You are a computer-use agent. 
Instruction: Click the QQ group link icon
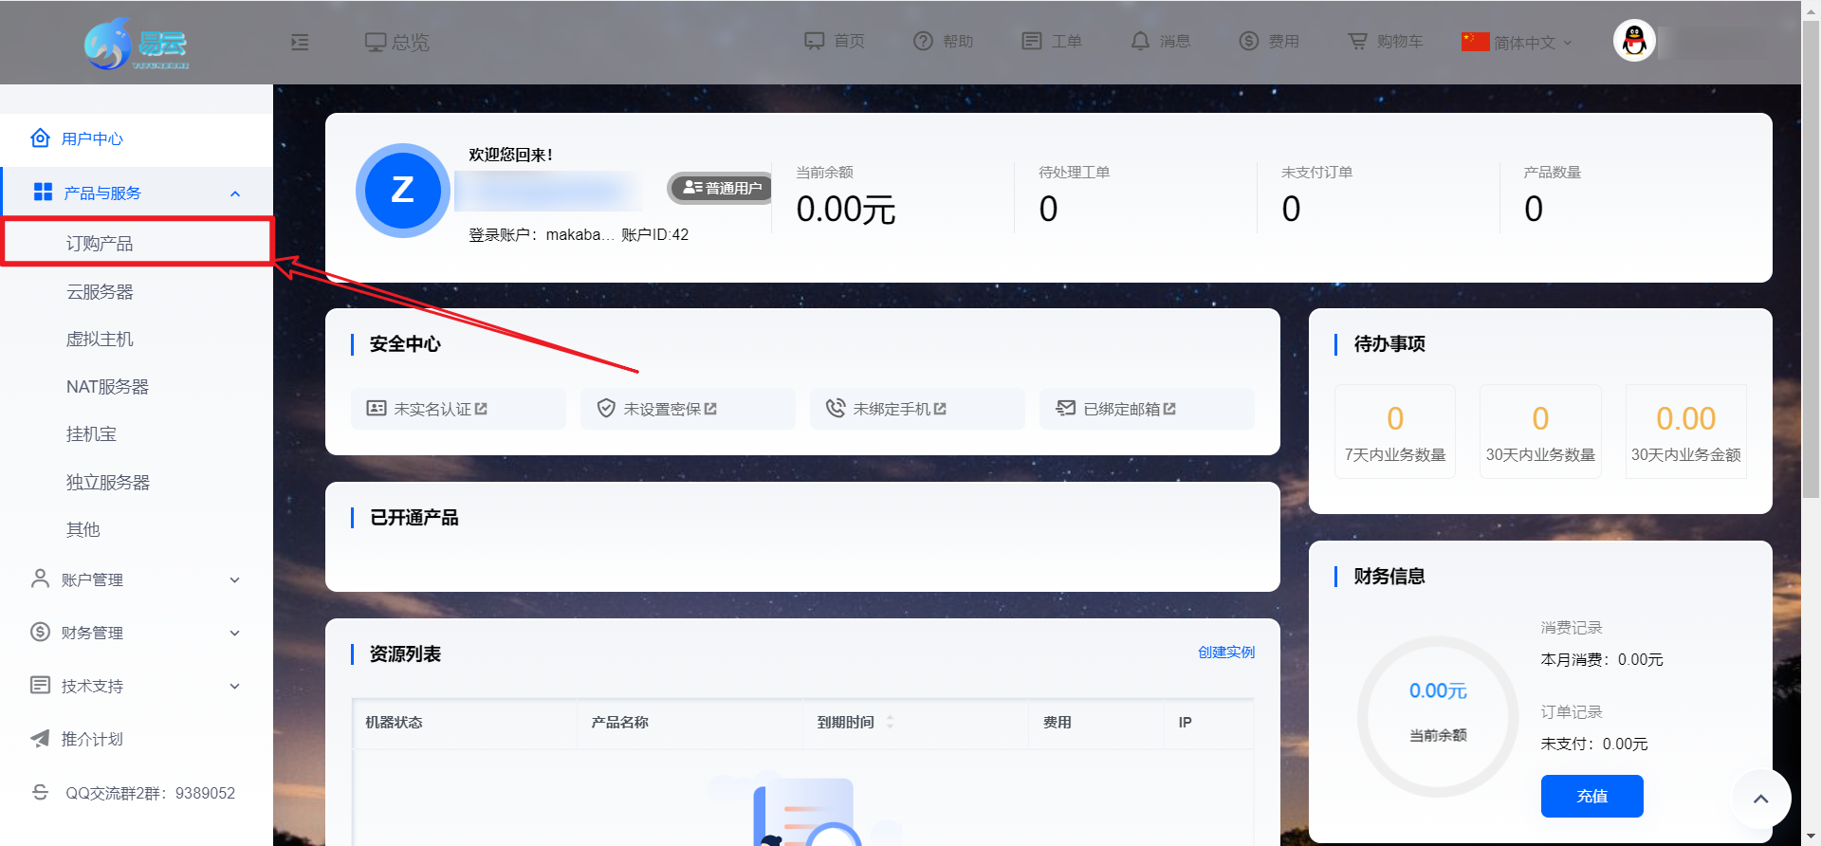(x=40, y=792)
